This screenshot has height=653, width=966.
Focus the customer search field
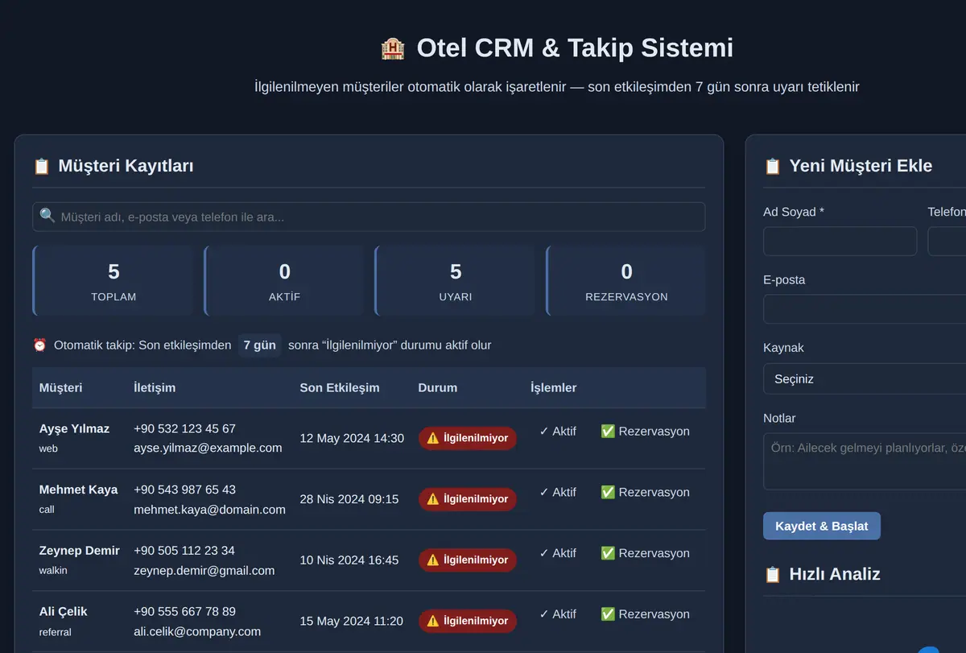point(369,217)
